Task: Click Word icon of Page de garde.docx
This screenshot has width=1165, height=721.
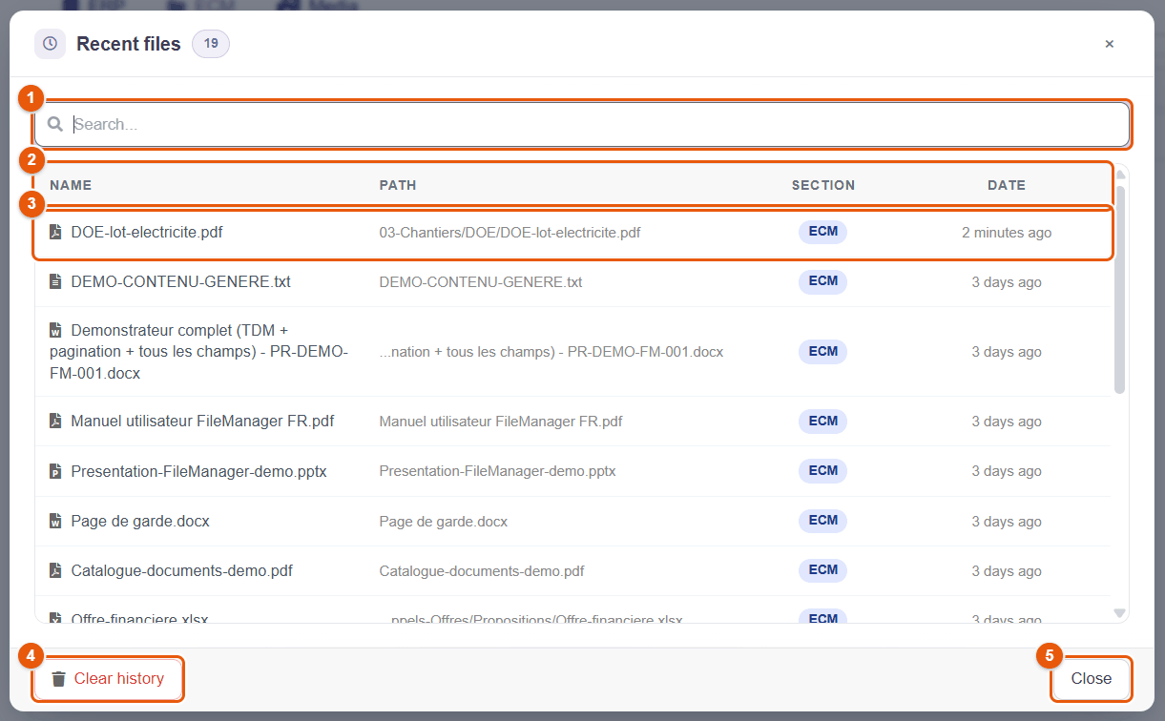Action: 55,521
